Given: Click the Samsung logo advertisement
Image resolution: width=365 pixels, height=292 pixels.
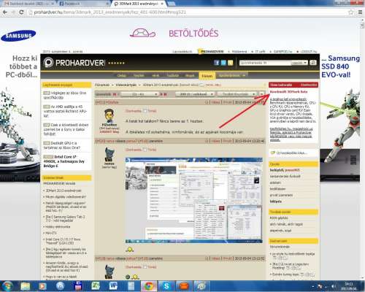Looking at the screenshot, I should click(x=18, y=36).
